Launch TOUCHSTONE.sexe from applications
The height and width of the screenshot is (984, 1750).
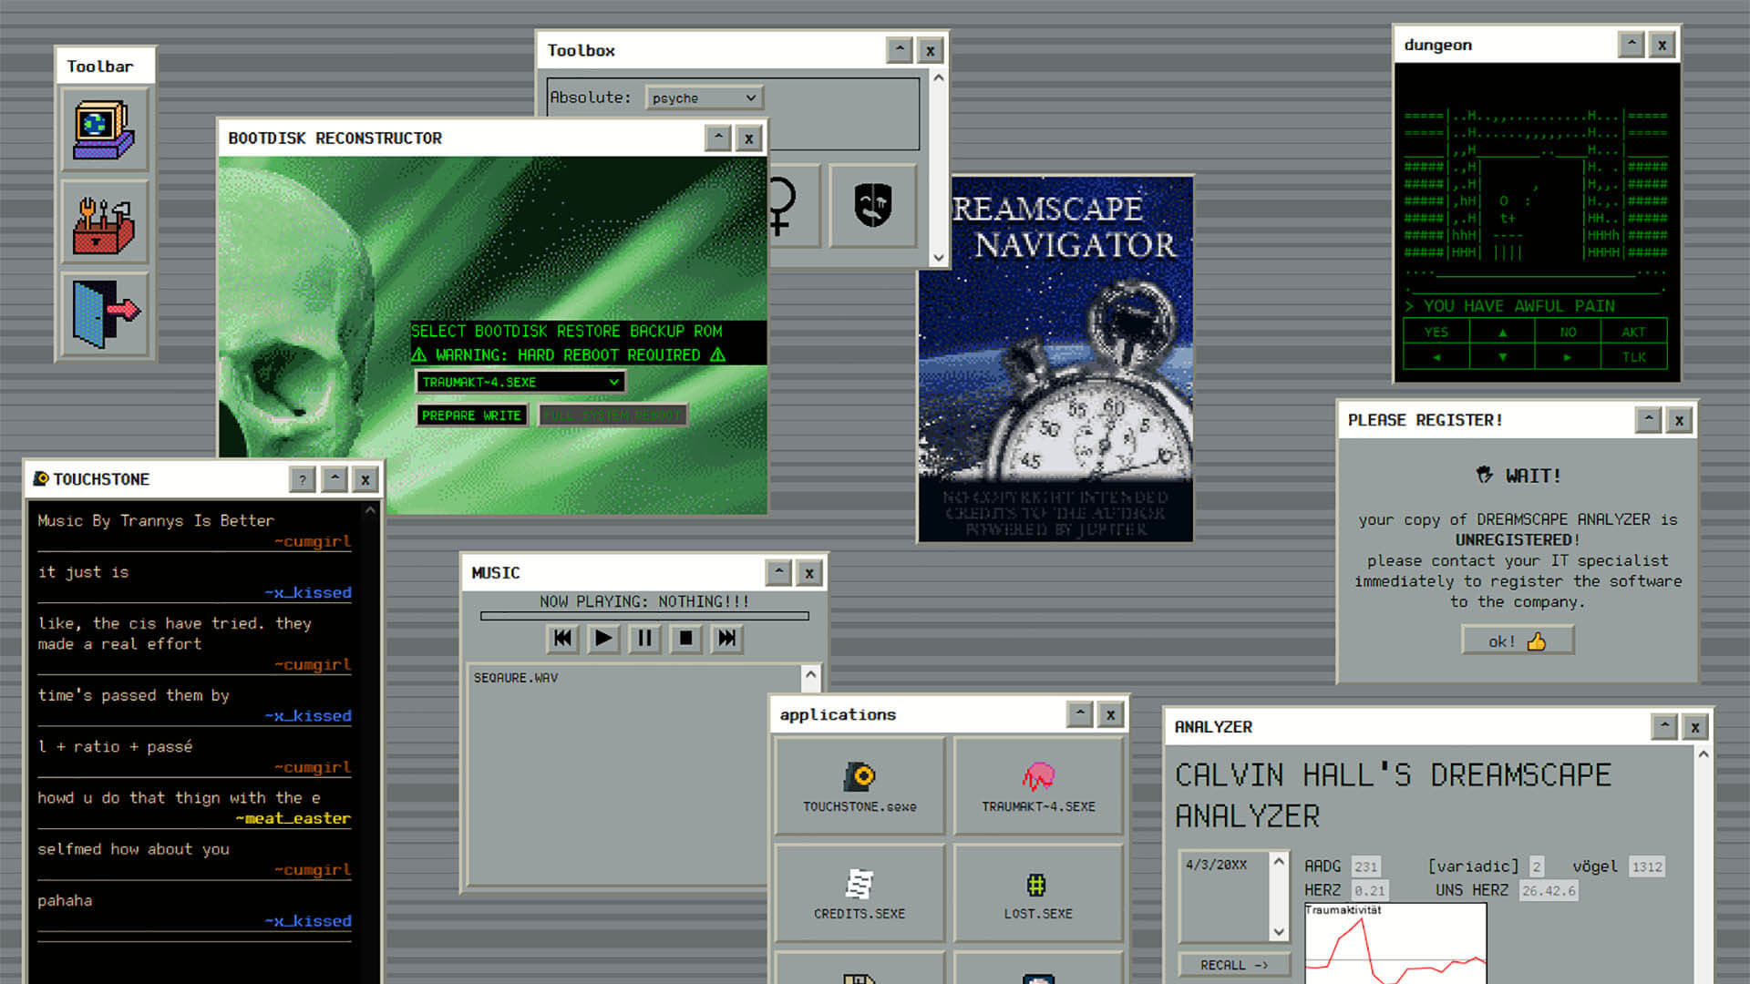[x=860, y=785]
